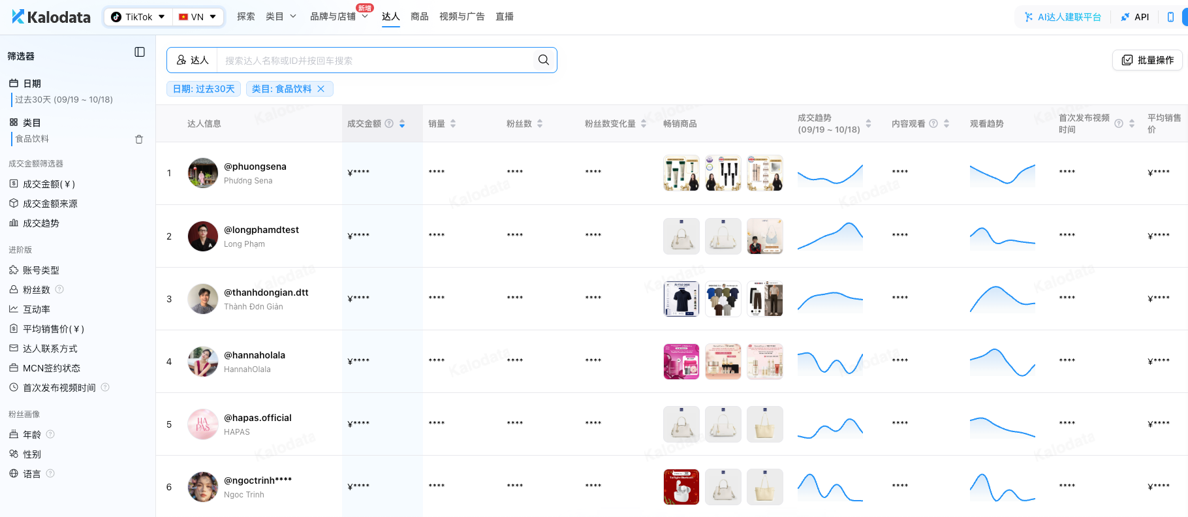
Task: Sort table by 粉丝数 column
Action: pyautogui.click(x=540, y=123)
